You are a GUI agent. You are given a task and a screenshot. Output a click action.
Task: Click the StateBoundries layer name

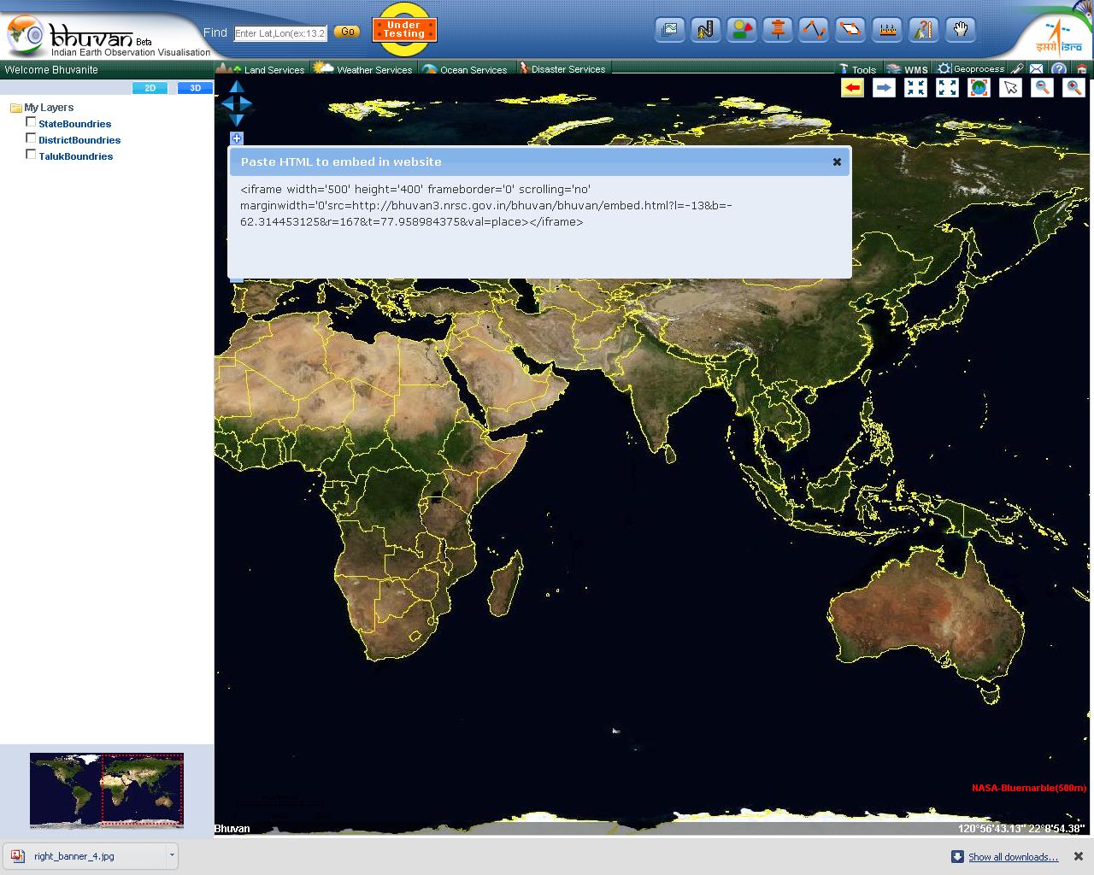[x=75, y=124]
